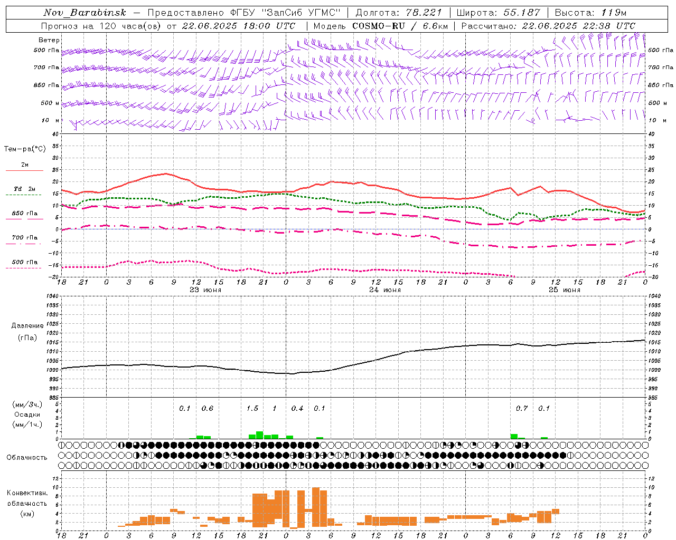Click the (мм/1ч.) unit label
Image resolution: width=676 pixels, height=540 pixels.
click(27, 425)
